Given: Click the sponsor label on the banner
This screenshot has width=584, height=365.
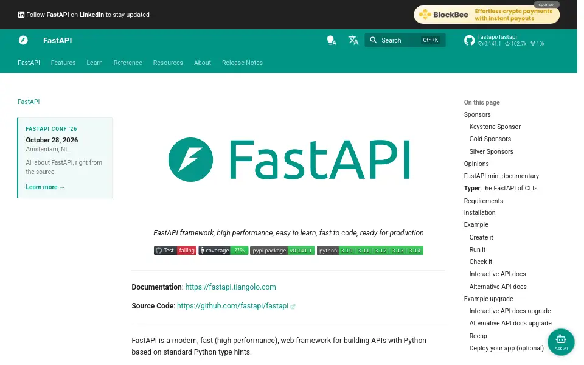Looking at the screenshot, I should [x=547, y=5].
